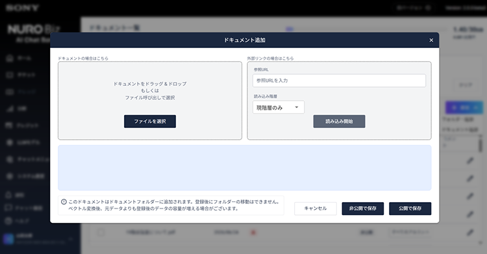
Task: Focus the 参照URLを入力 input field
Action: point(339,81)
